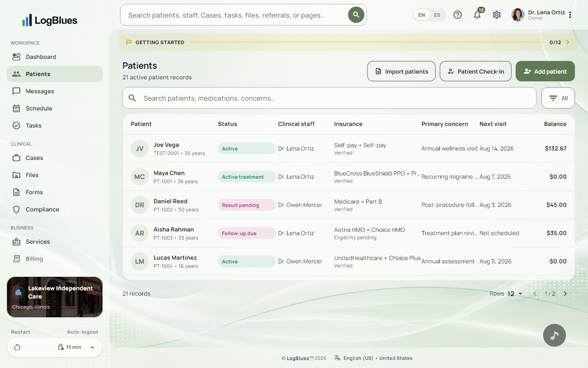Click the Patient Check-In button
588x368 pixels.
coord(475,71)
